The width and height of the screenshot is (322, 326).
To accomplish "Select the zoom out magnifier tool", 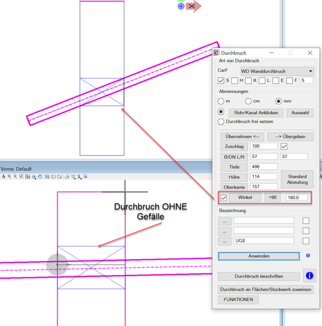I will point(15,177).
